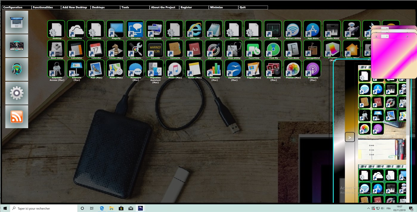Open the Calendar shortcut icon
This screenshot has height=212, width=417.
tap(96, 49)
